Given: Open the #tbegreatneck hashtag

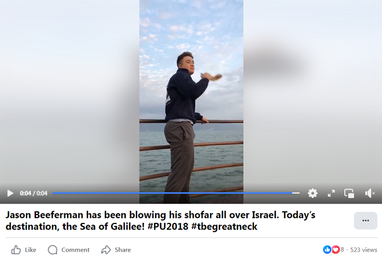Looking at the screenshot, I should (224, 226).
